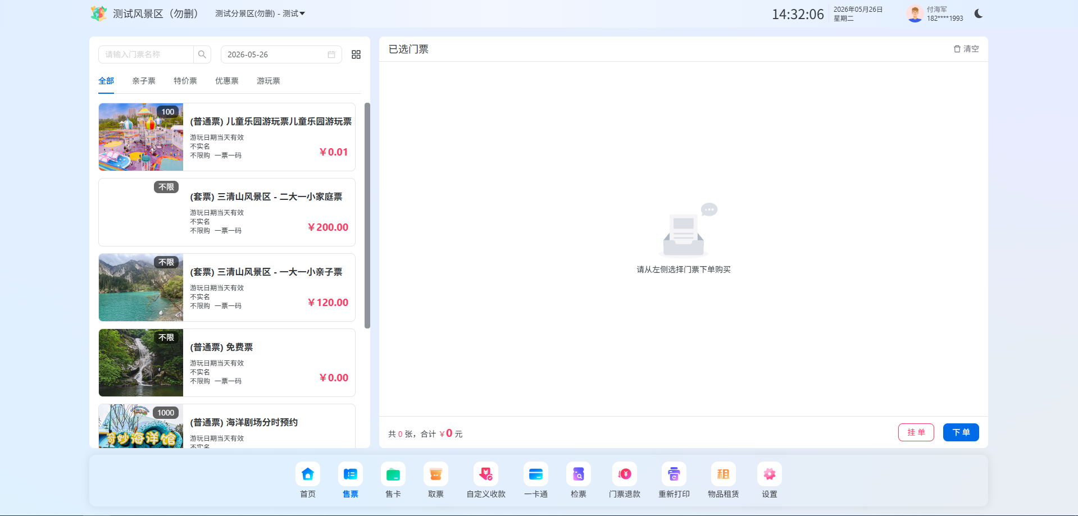Select the 优惠票 tab
The width and height of the screenshot is (1078, 516).
[x=227, y=81]
